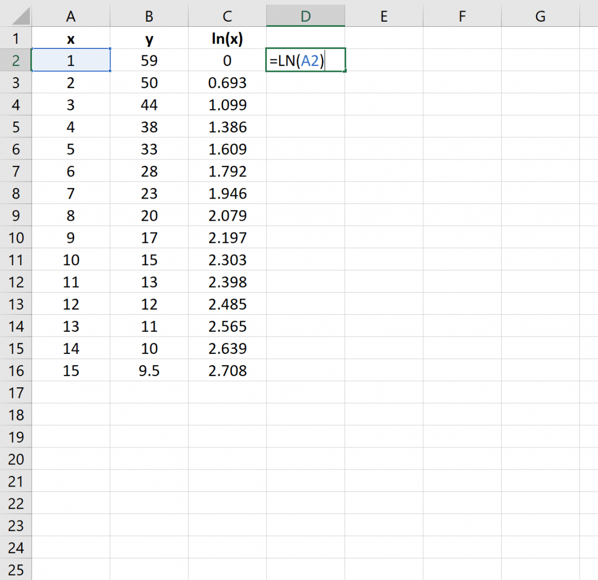Select column B header
Viewport: 598px width, 580px height.
149,16
